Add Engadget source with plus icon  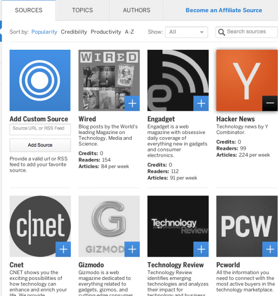pos(201,103)
